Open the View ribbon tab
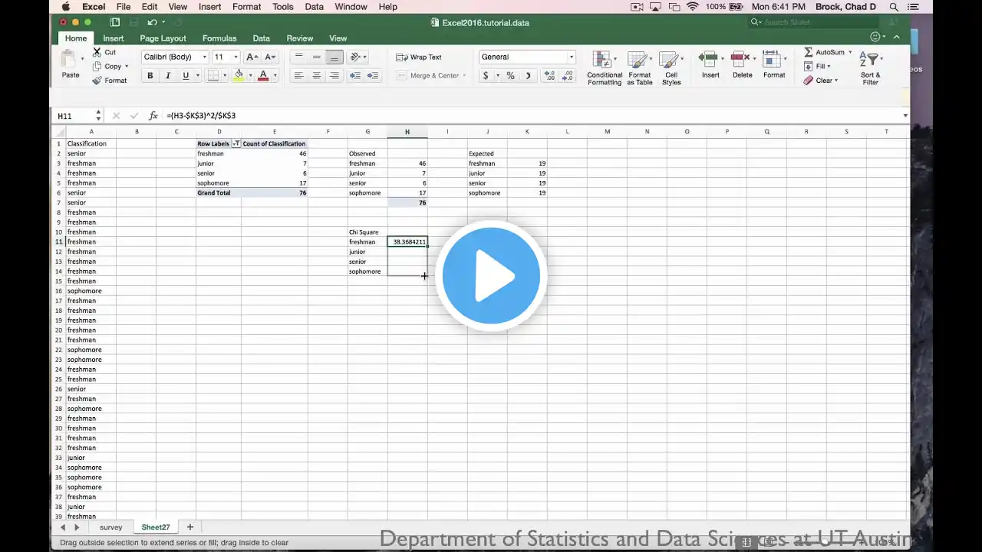This screenshot has height=552, width=982. tap(338, 38)
